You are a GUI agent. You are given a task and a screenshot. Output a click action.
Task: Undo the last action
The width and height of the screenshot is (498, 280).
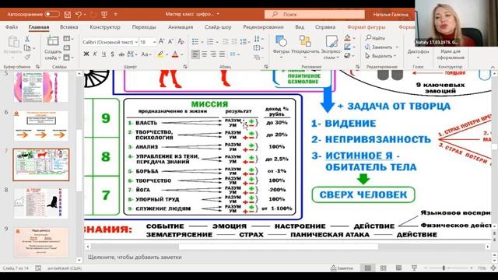pos(79,14)
